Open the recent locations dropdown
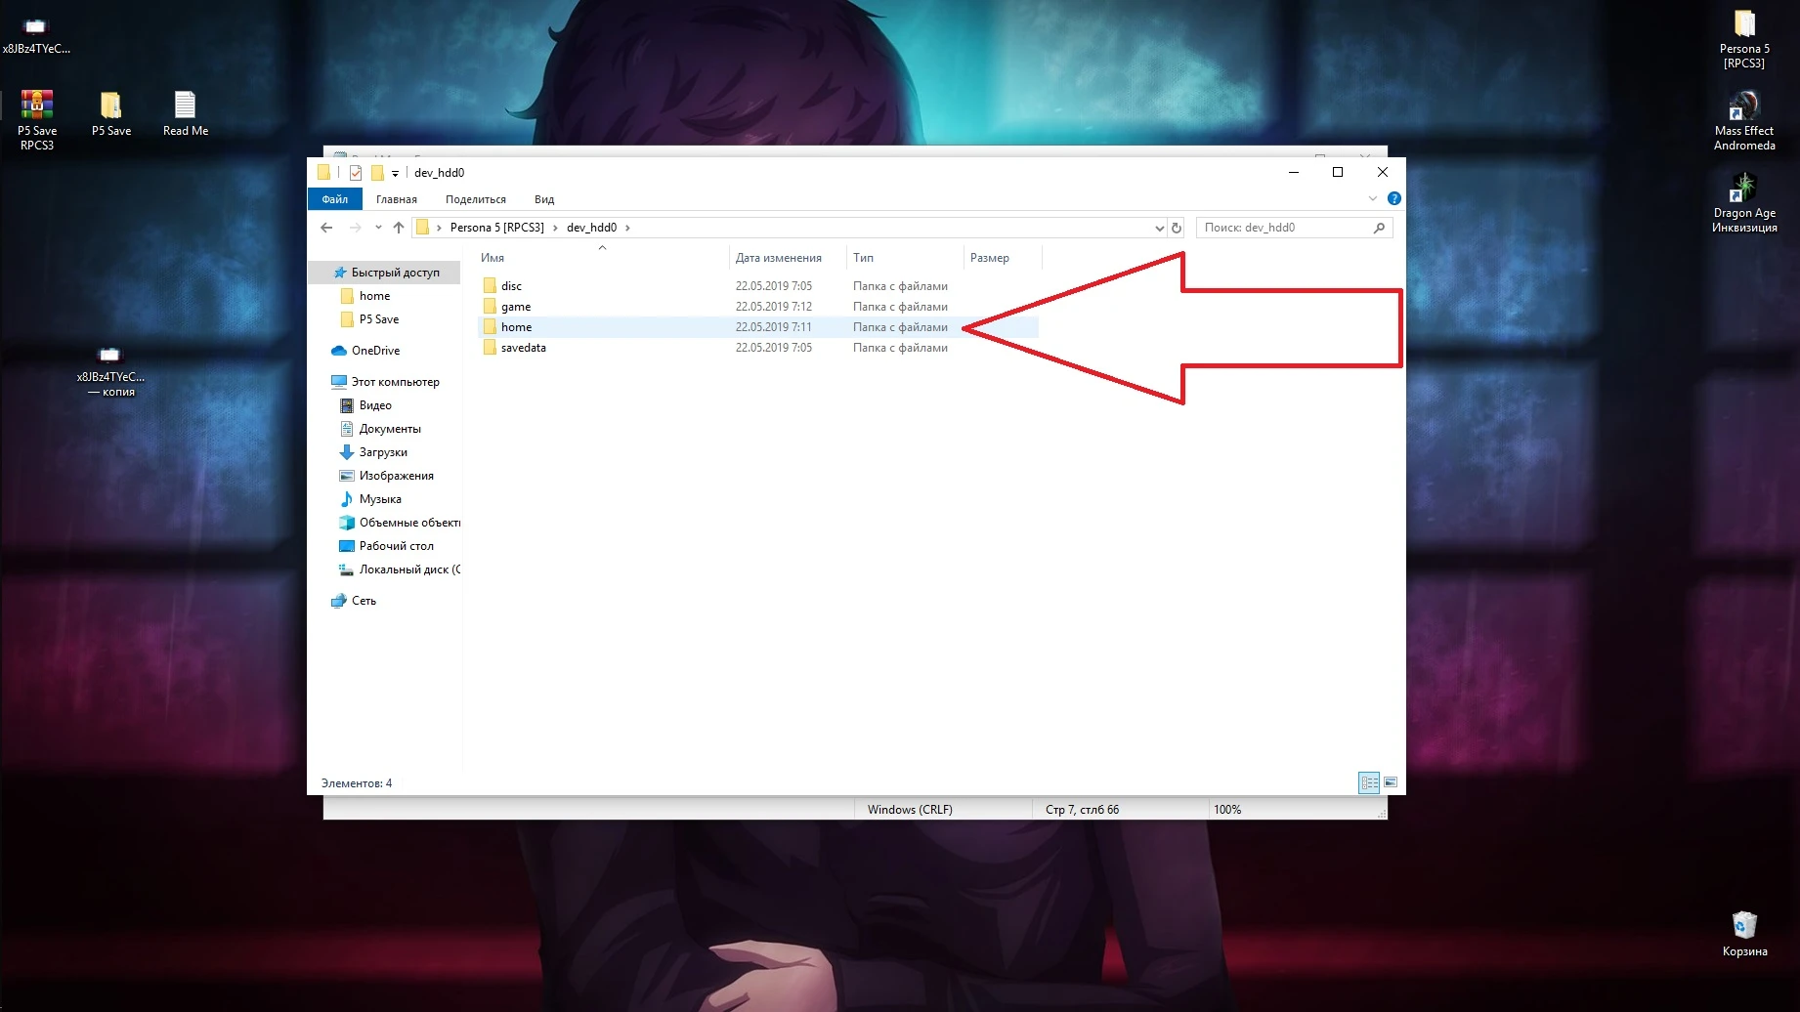The height and width of the screenshot is (1012, 1800). 378,228
